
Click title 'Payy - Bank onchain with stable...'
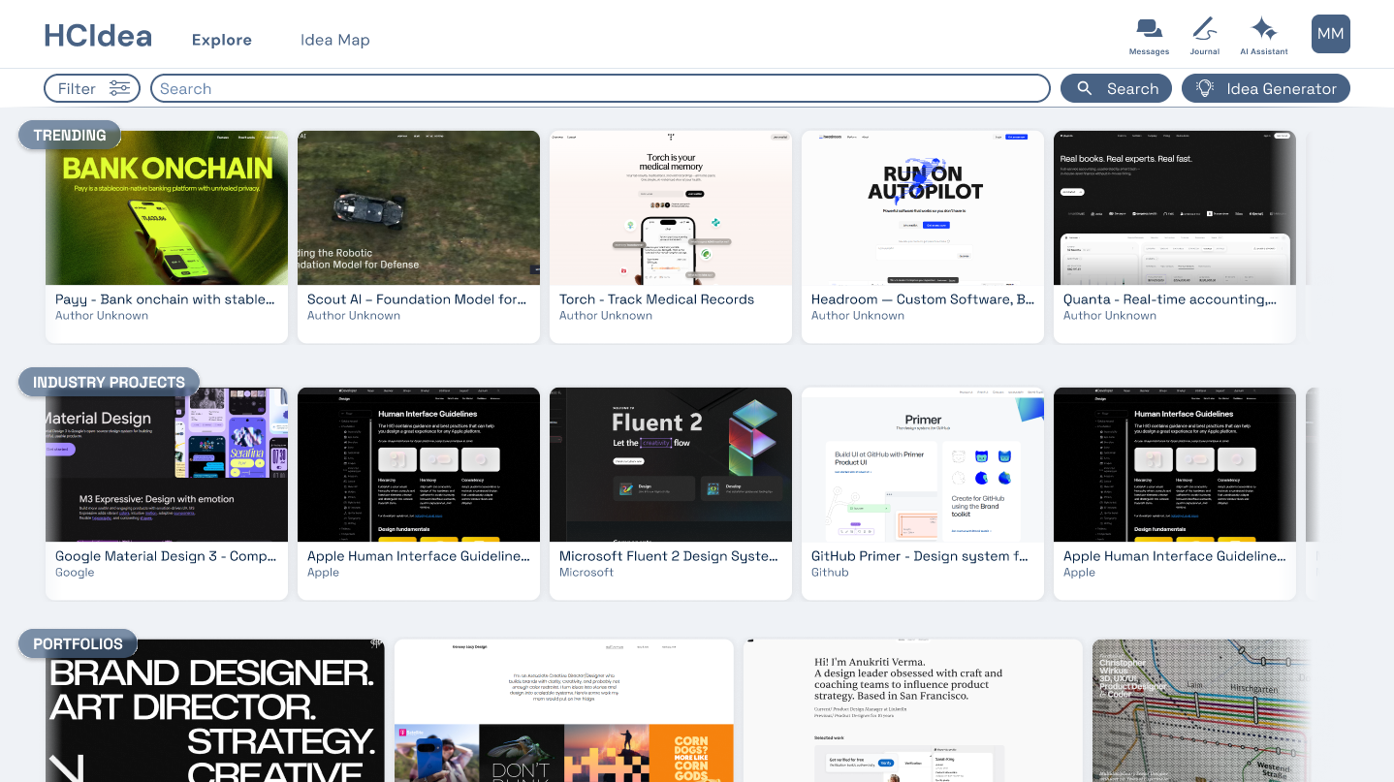165,299
